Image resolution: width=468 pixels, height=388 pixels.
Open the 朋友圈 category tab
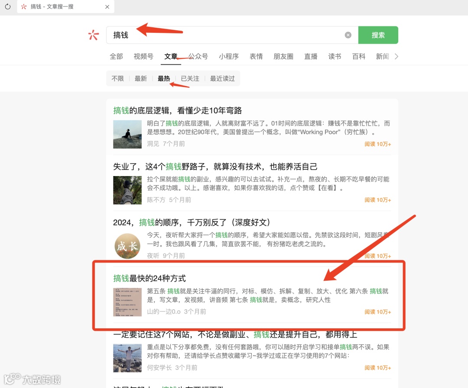[x=283, y=56]
